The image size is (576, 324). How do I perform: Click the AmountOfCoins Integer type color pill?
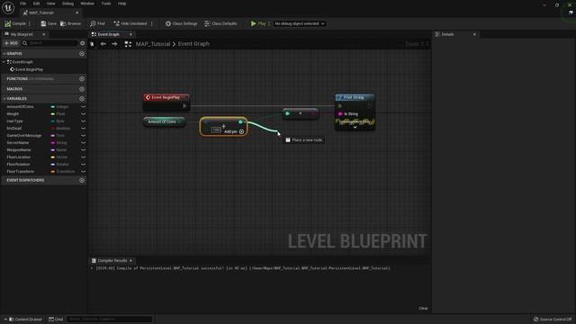click(x=52, y=107)
